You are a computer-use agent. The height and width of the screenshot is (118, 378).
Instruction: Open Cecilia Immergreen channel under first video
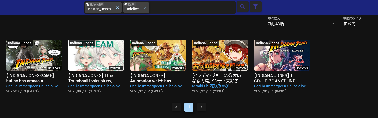[x=34, y=86]
